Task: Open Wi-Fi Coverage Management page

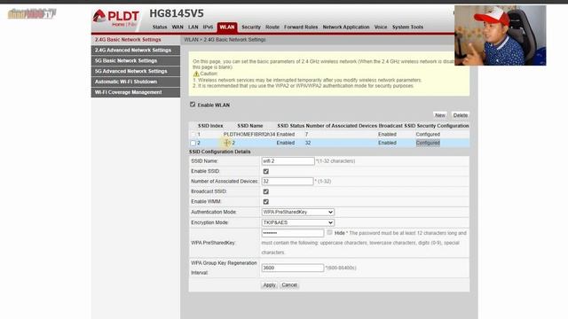Action: 136,92
